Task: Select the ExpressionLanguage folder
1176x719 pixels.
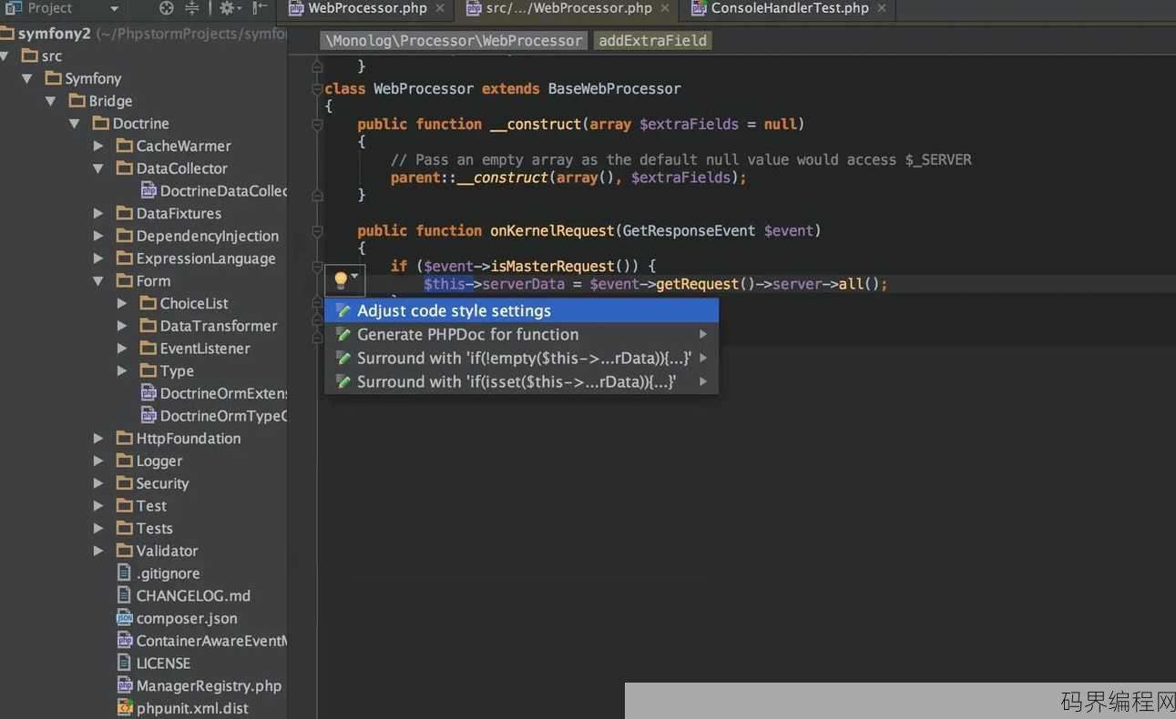Action: point(206,258)
